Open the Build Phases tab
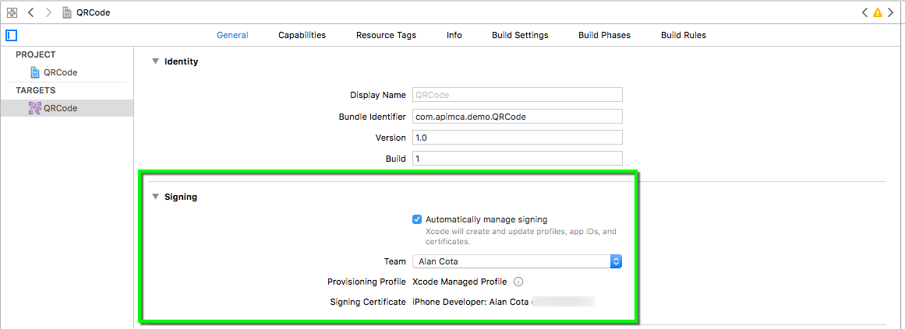Image resolution: width=905 pixels, height=329 pixels. (x=604, y=35)
